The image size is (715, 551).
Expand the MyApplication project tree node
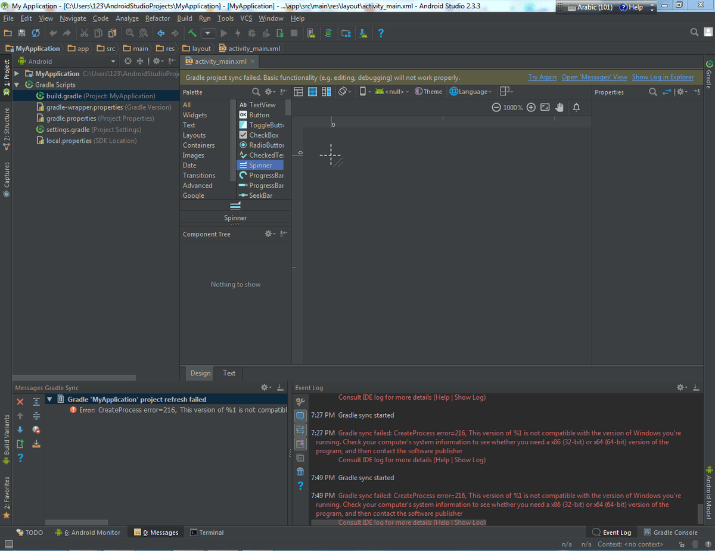pos(17,74)
